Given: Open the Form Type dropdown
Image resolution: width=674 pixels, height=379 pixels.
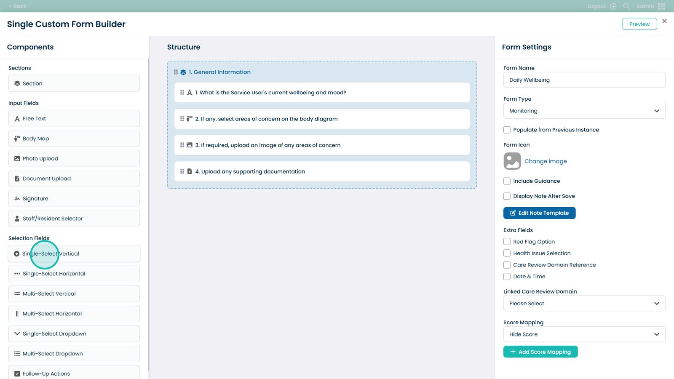Looking at the screenshot, I should tap(584, 111).
